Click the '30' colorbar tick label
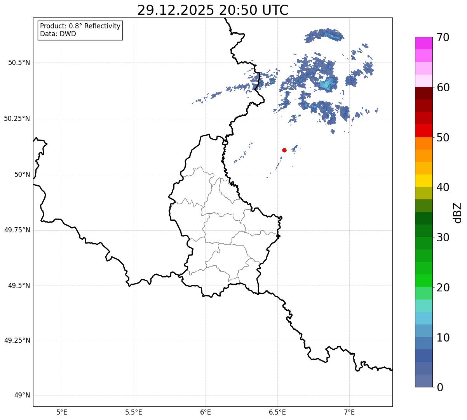The height and width of the screenshot is (420, 467). click(443, 237)
